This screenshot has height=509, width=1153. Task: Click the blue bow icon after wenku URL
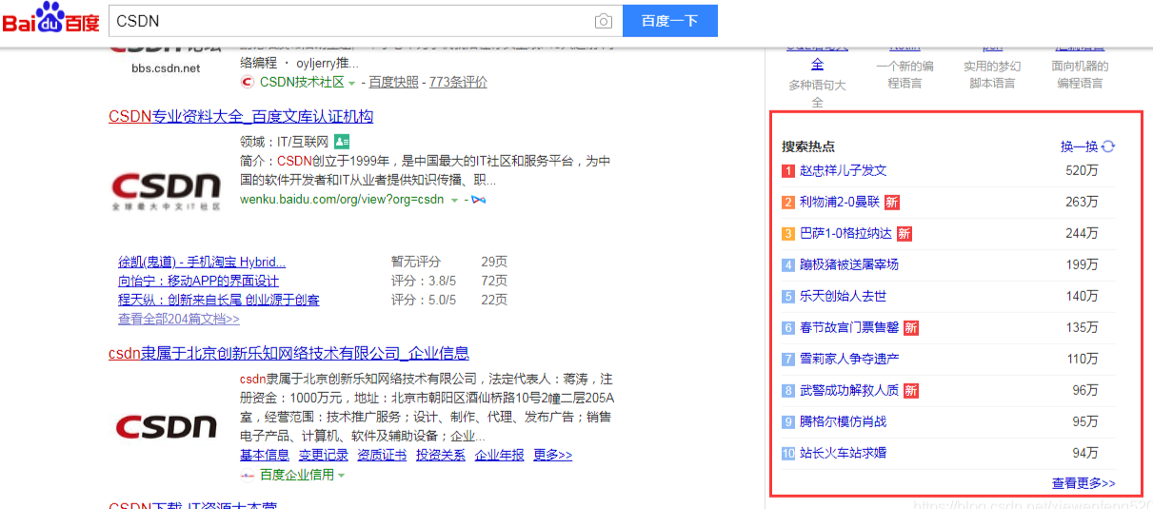(x=479, y=200)
